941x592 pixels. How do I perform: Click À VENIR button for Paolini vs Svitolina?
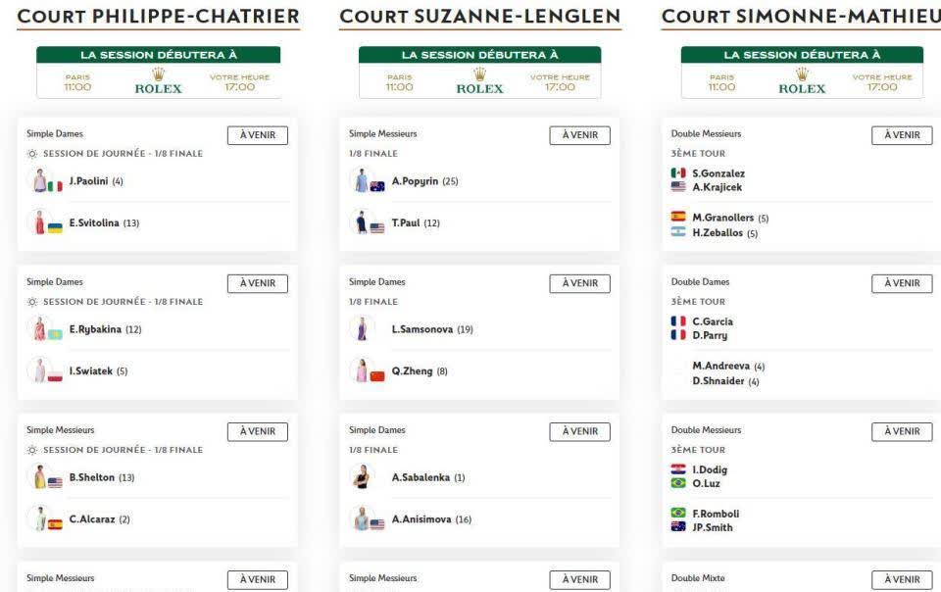tap(258, 135)
